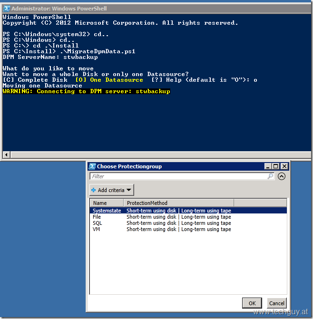313x319 pixels.
Task: Click the PowerShell horizontal scrollbar track
Action: pos(161,155)
